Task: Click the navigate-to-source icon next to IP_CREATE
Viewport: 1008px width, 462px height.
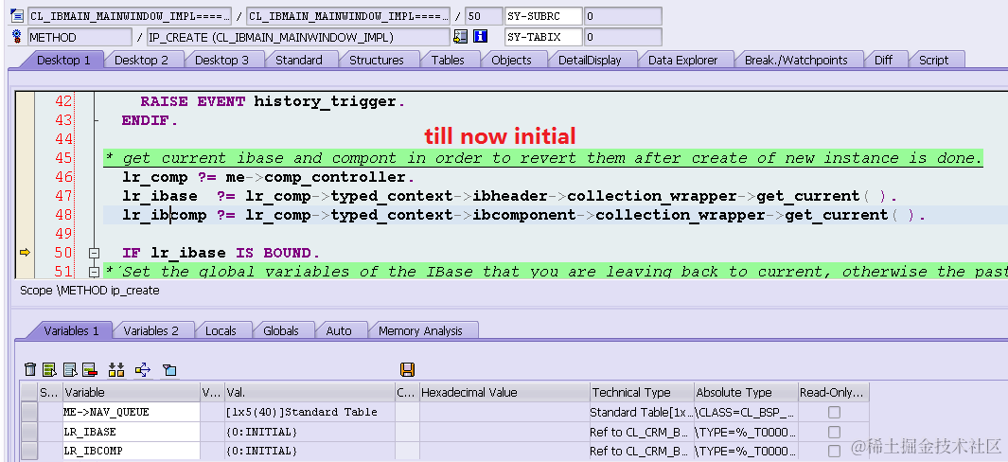Action: coord(460,37)
